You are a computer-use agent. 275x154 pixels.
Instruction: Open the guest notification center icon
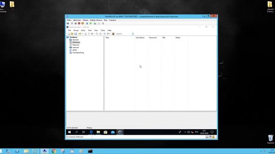pos(212,132)
